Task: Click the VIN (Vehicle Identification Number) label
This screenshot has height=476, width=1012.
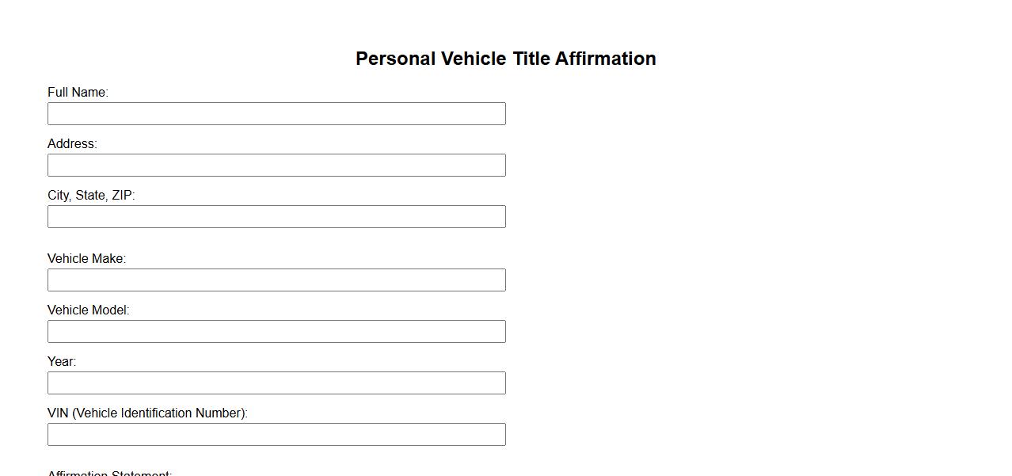Action: pos(147,413)
